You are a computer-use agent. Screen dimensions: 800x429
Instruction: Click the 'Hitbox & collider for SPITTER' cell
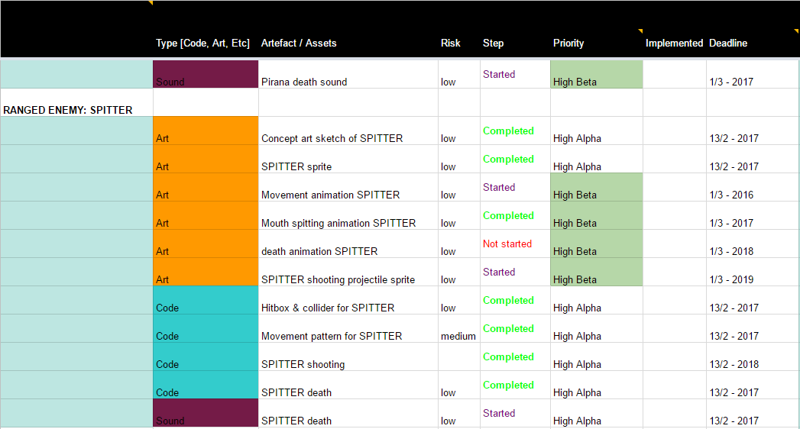(328, 308)
